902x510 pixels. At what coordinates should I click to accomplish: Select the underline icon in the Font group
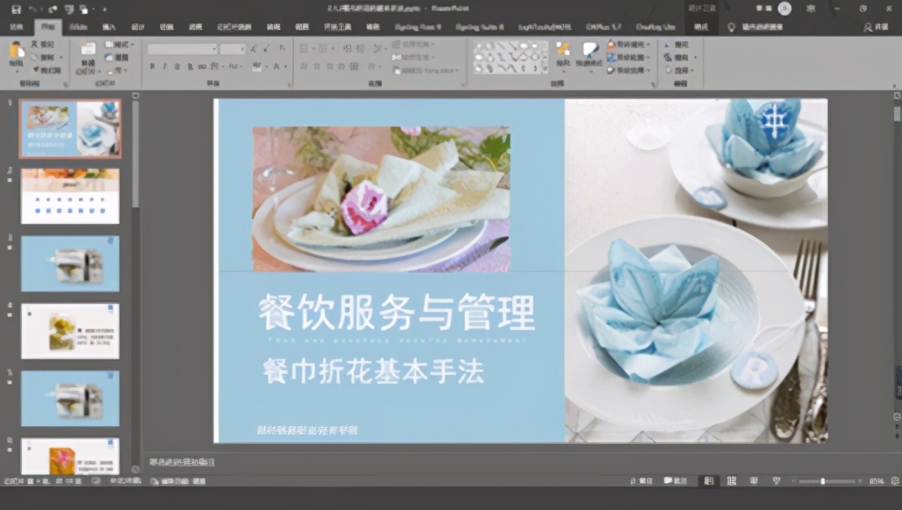pyautogui.click(x=177, y=65)
